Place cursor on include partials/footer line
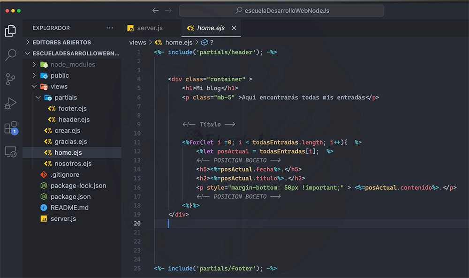Screen dimensions: 469x278 pyautogui.click(x=215, y=269)
